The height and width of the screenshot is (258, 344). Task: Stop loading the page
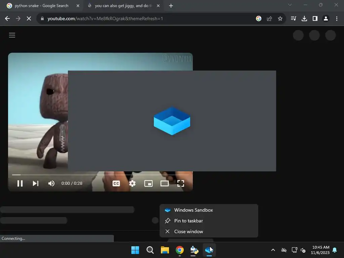click(29, 19)
